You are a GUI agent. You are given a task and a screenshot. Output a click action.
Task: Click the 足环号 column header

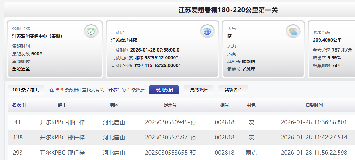point(170,105)
